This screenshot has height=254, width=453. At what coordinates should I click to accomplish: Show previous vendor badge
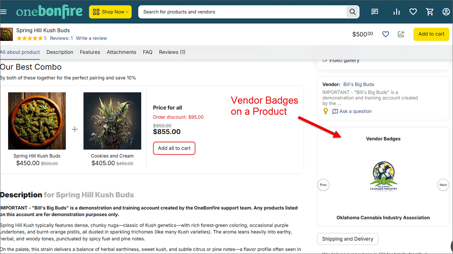323,185
